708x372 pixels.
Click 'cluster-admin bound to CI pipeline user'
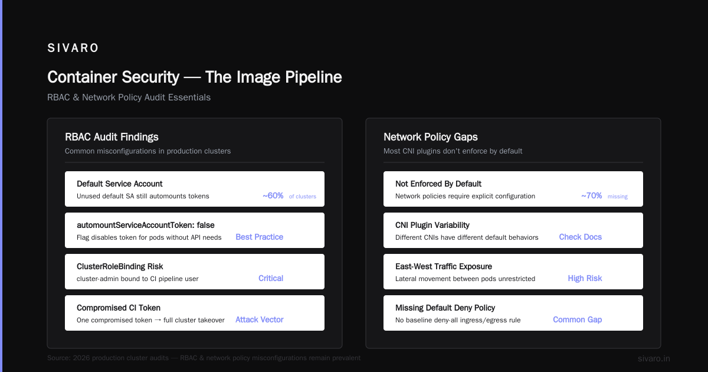coord(137,279)
